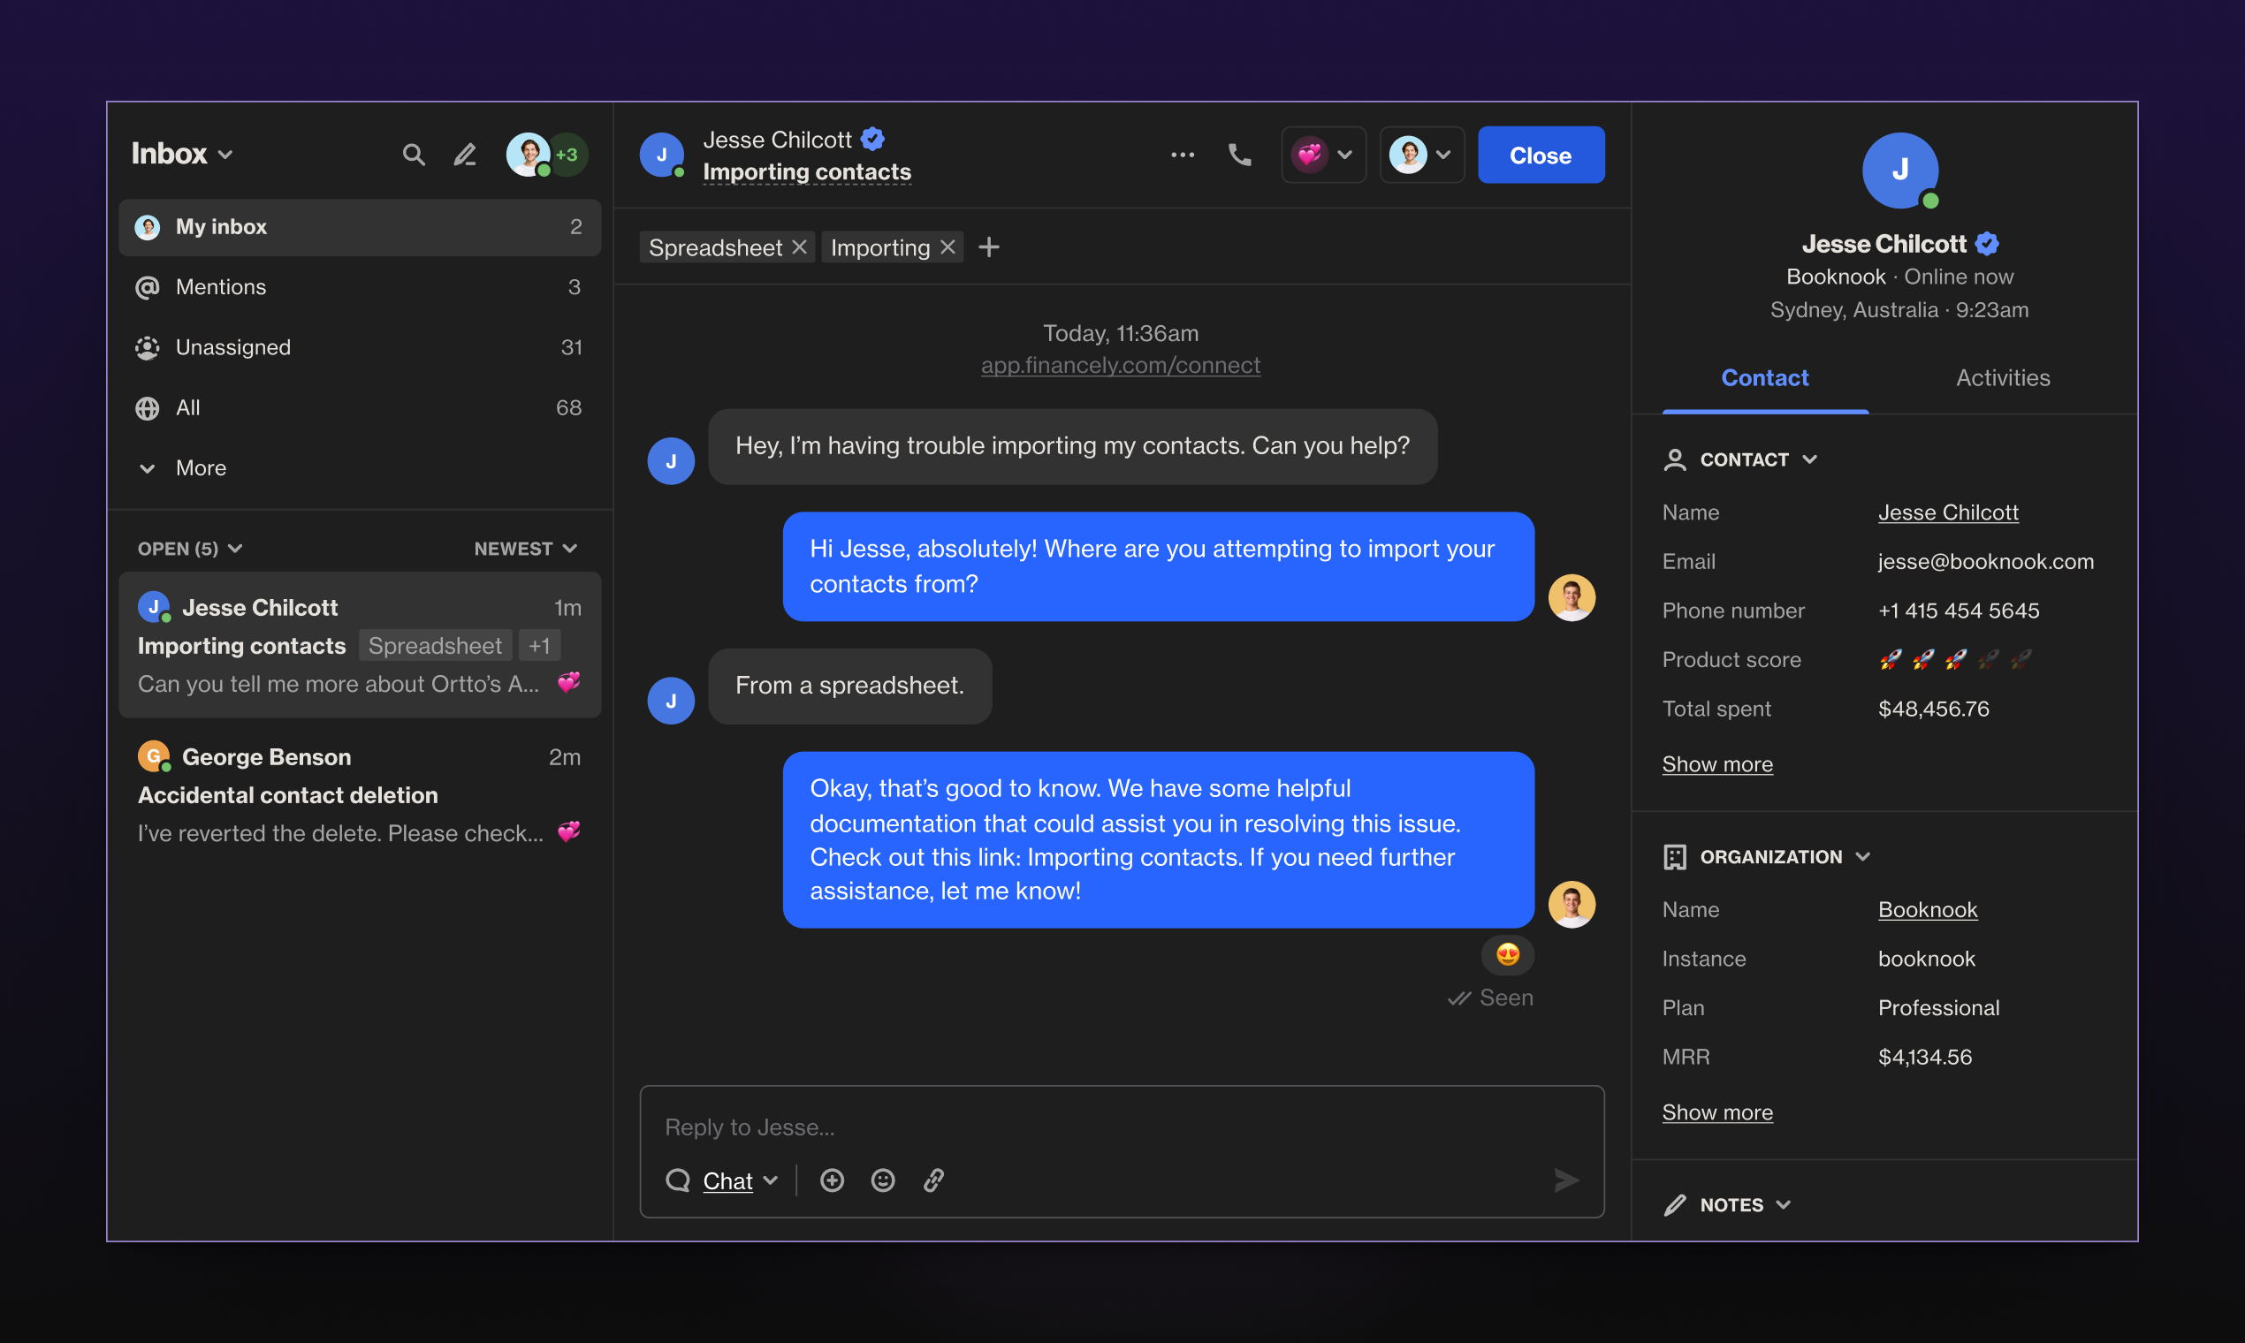Click the attach link icon in reply box
The image size is (2245, 1343).
pyautogui.click(x=933, y=1180)
